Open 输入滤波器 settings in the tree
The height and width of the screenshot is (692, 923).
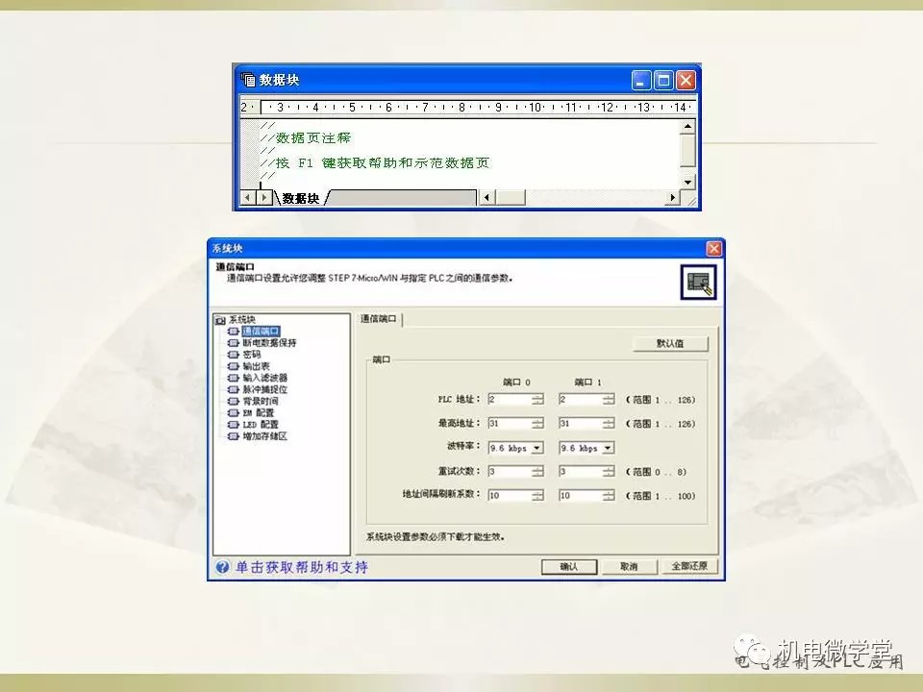click(264, 378)
